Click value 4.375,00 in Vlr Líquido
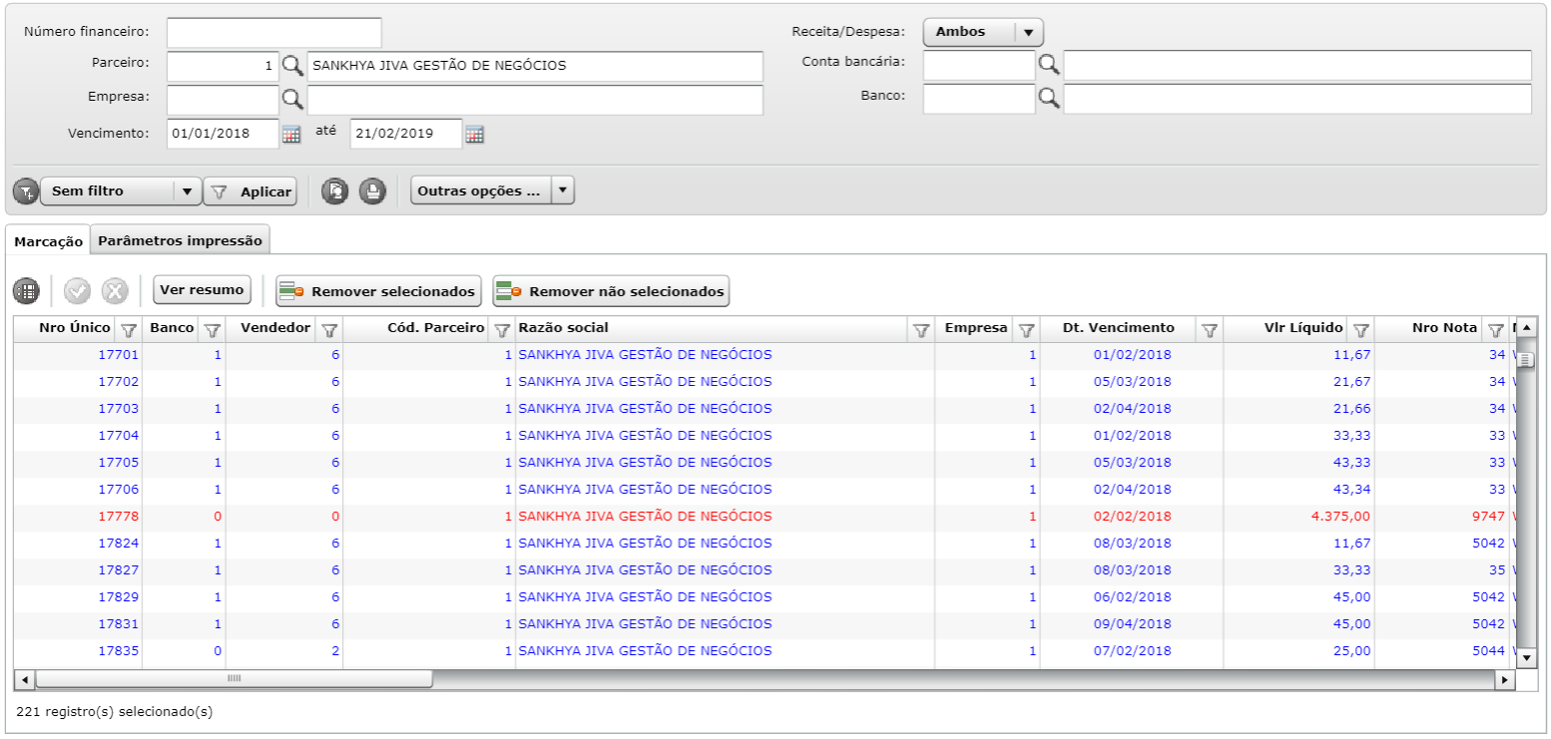Image resolution: width=1551 pixels, height=739 pixels. pos(1341,517)
